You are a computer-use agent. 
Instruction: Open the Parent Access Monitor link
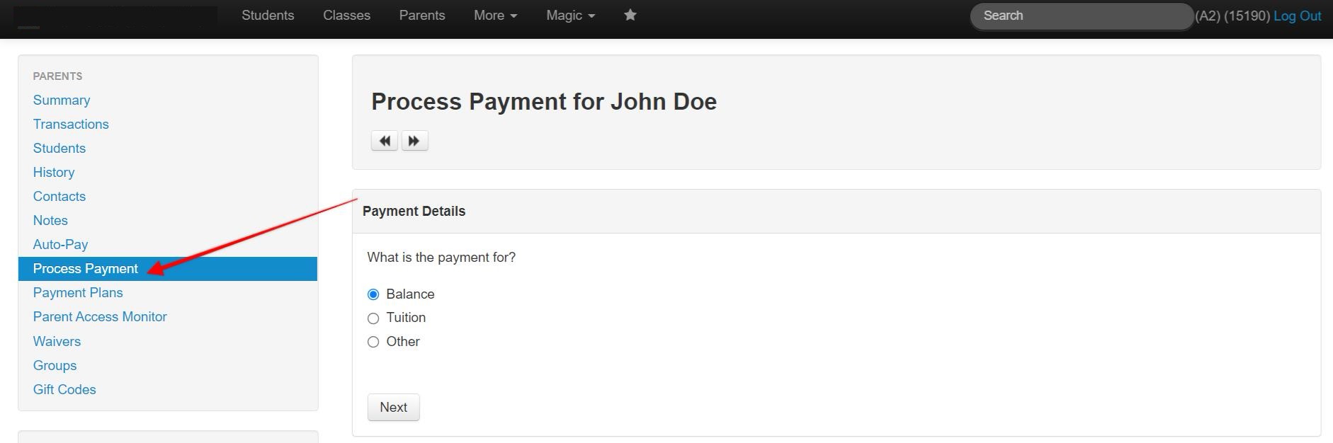[x=100, y=317]
